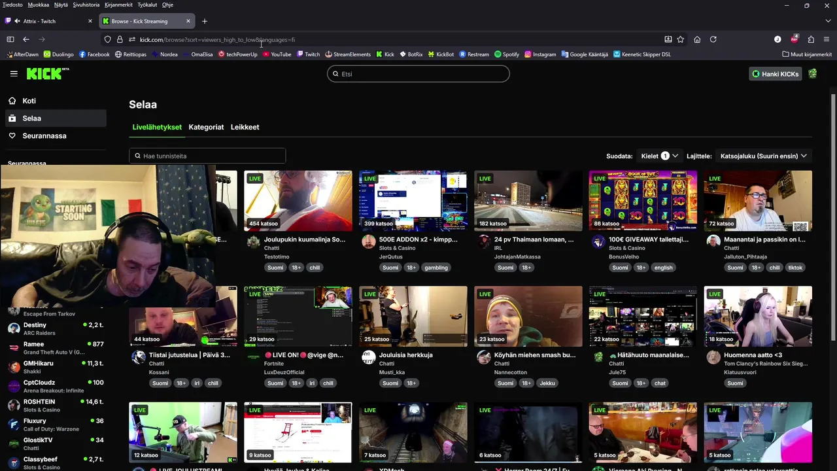The width and height of the screenshot is (837, 471).
Task: Open the Sivuhistoria menu
Action: (86, 5)
